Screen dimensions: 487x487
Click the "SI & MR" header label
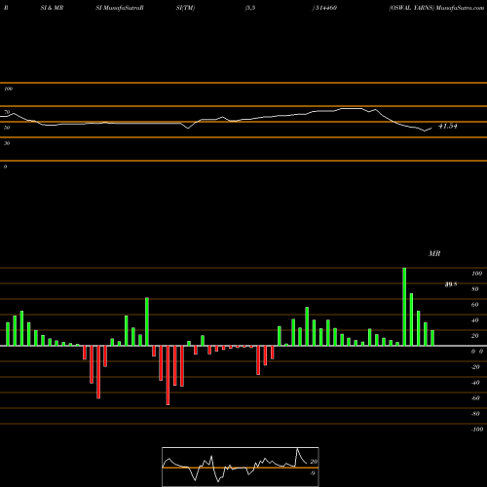pyautogui.click(x=52, y=8)
